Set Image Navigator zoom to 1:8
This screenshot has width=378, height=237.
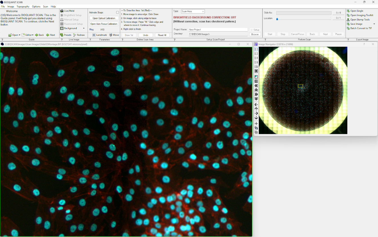(x=256, y=62)
